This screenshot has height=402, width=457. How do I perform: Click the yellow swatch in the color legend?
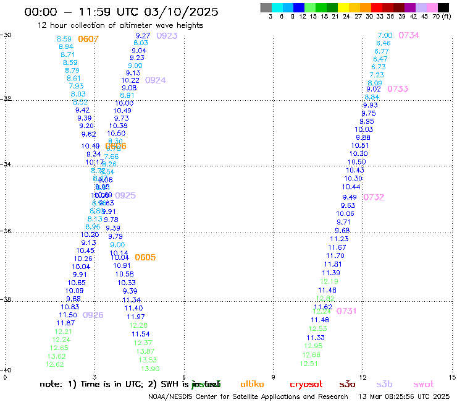point(343,7)
